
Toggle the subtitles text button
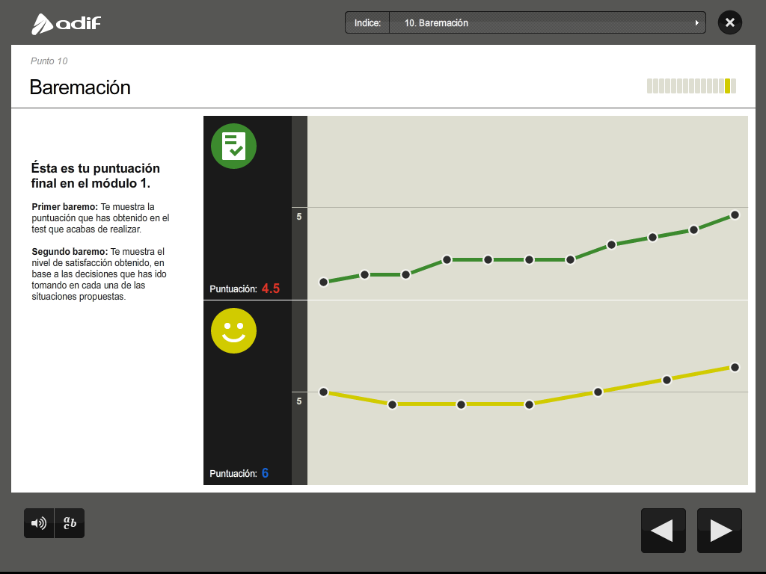(x=70, y=523)
